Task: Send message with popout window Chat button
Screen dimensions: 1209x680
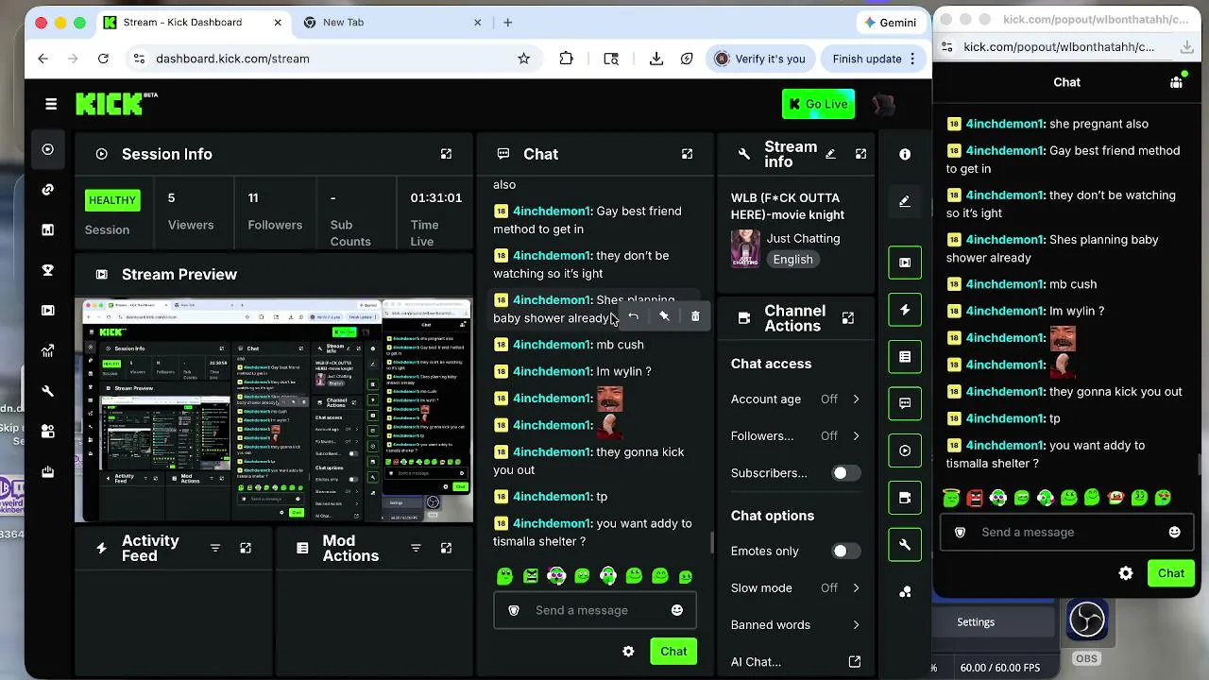Action: [1171, 573]
